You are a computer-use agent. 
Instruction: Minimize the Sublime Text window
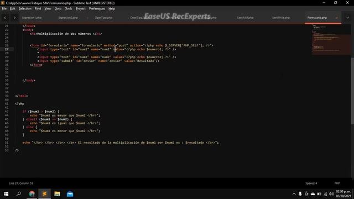(324, 3)
